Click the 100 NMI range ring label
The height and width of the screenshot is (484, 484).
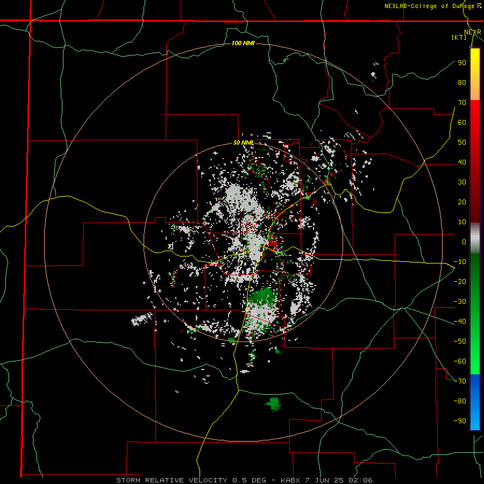[243, 43]
